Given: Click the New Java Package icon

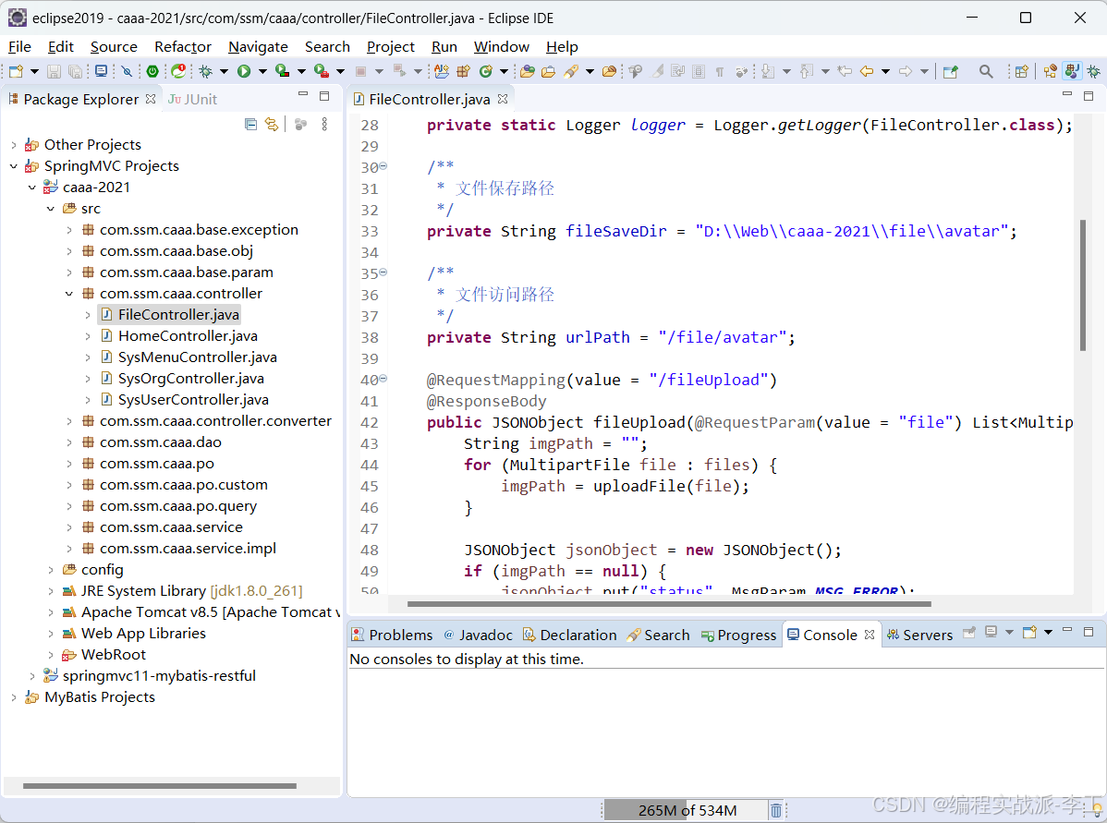Looking at the screenshot, I should [463, 71].
